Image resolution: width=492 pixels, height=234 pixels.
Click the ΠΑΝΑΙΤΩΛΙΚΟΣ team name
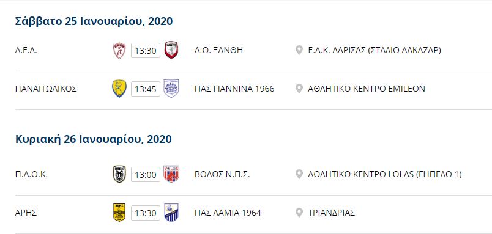pos(46,89)
